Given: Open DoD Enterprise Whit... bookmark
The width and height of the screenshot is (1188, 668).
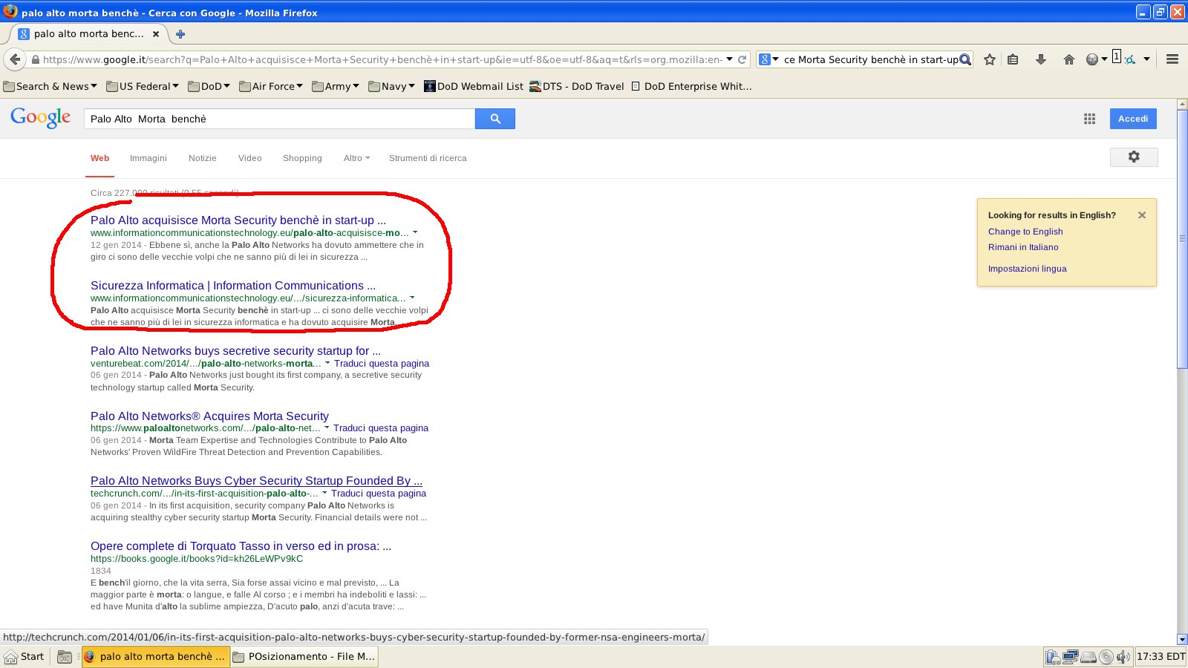Looking at the screenshot, I should pyautogui.click(x=691, y=86).
